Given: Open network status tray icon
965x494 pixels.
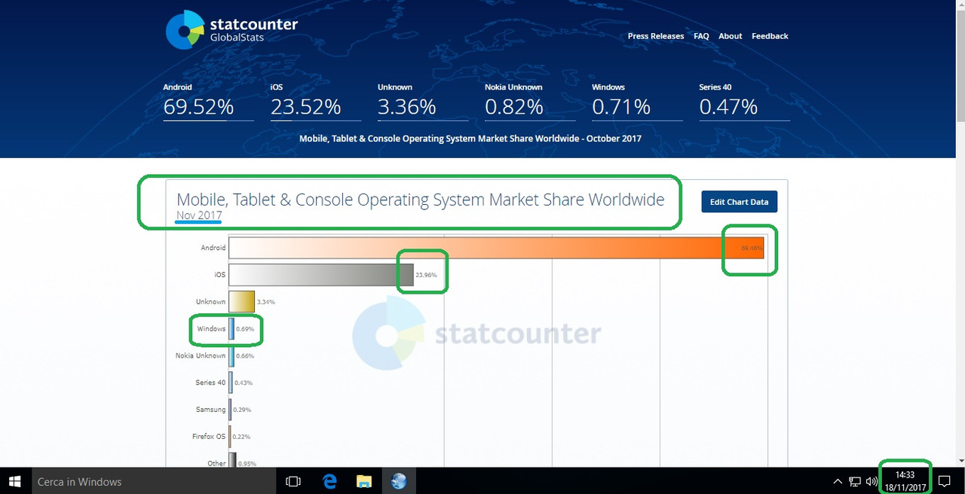Looking at the screenshot, I should tap(855, 481).
